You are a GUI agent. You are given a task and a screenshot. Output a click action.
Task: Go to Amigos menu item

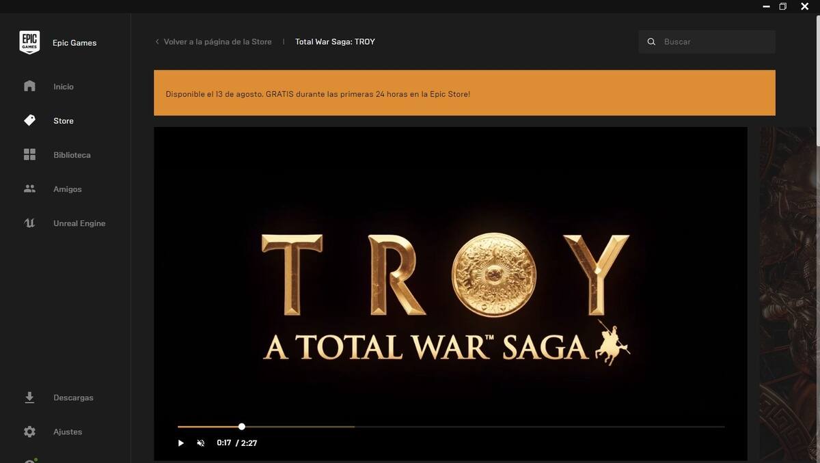click(68, 189)
